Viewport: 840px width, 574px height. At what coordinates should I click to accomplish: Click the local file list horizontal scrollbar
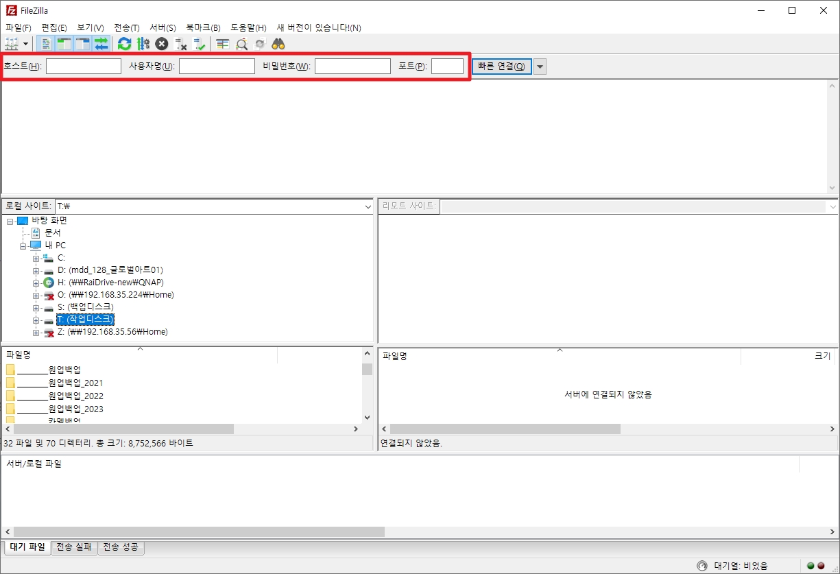[123, 429]
